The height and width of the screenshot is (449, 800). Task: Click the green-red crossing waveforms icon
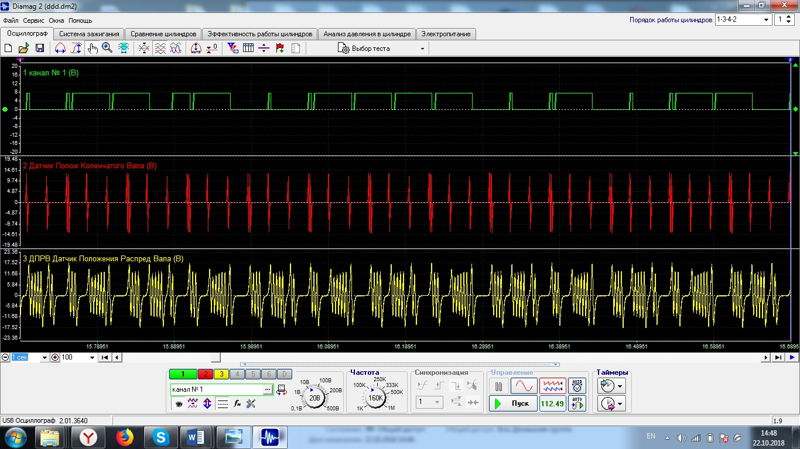[x=144, y=49]
